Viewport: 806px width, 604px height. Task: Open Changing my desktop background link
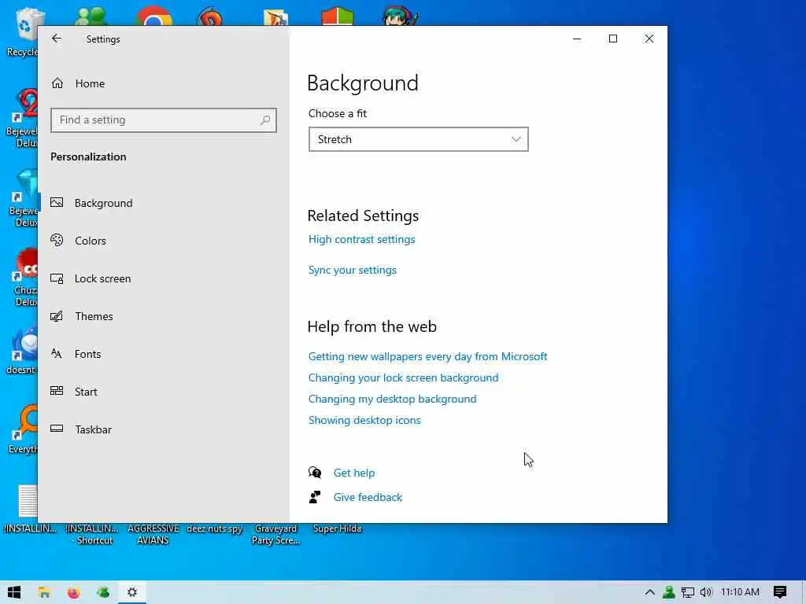[392, 399]
